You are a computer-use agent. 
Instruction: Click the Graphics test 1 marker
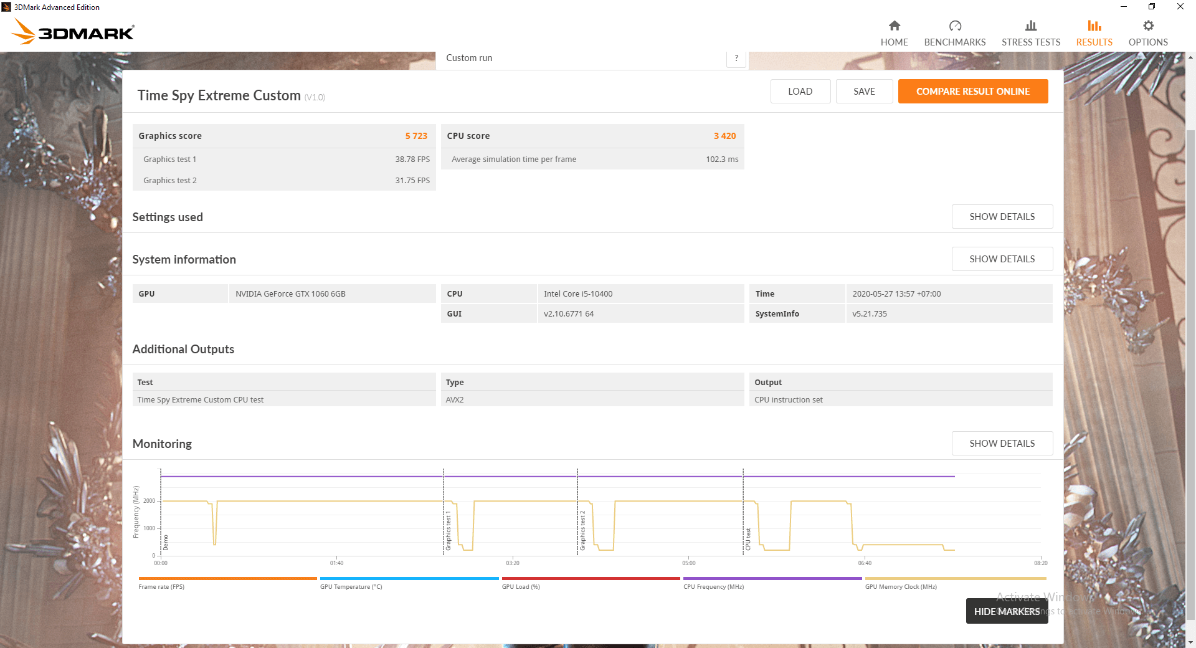[448, 531]
